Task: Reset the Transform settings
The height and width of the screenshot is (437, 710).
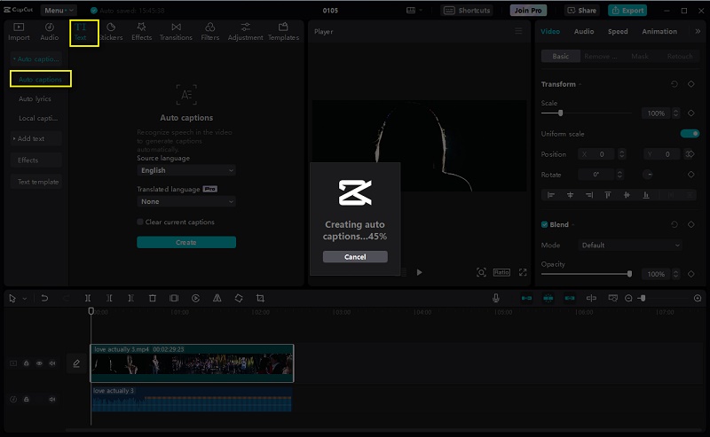Action: (674, 84)
